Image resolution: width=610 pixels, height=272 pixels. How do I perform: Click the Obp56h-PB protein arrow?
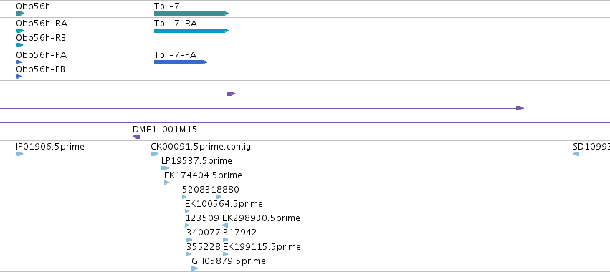(19, 77)
